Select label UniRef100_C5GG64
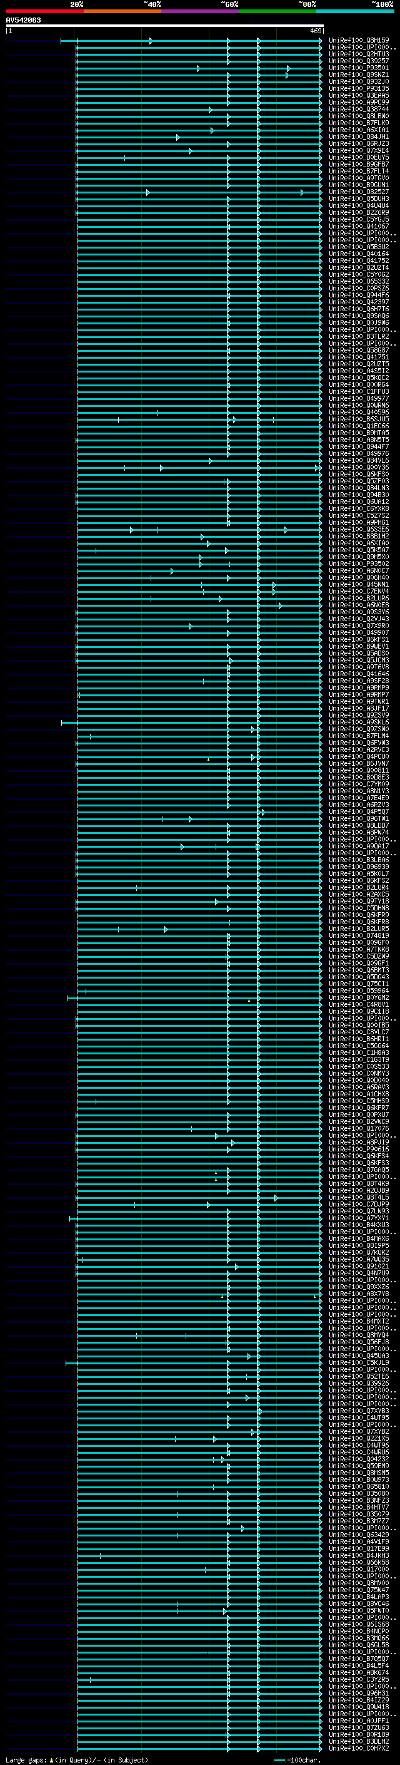The width and height of the screenshot is (400, 1765). (359, 1046)
